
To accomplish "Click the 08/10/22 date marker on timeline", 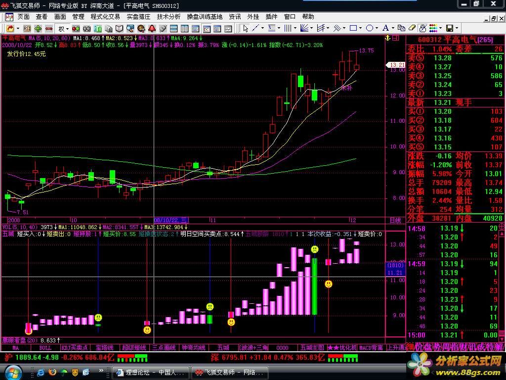I will (x=170, y=220).
